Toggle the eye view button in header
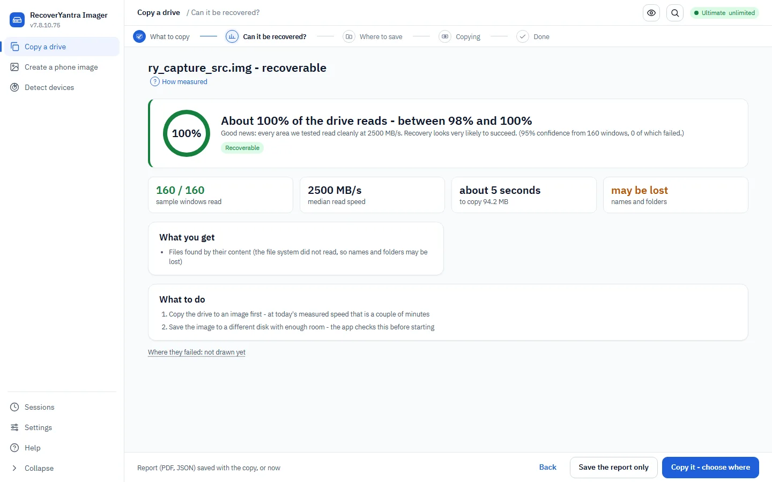 point(651,13)
